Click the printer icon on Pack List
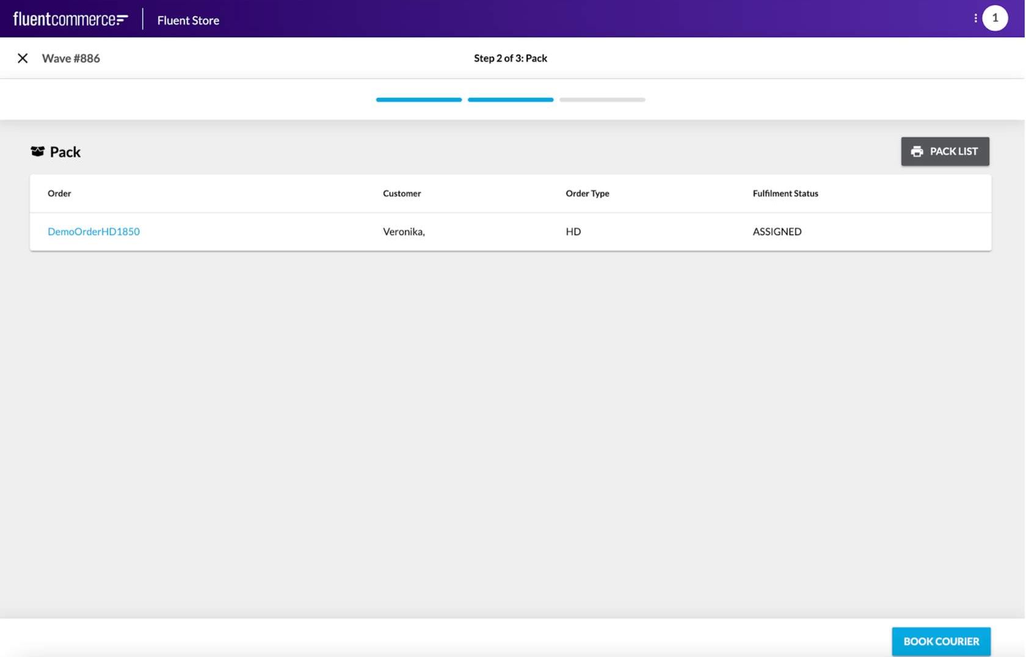 coord(917,151)
